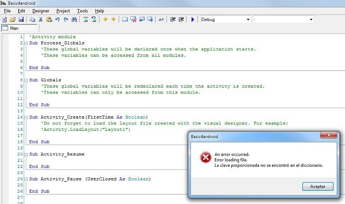
Task: Click the "La clave proporcionada" error message line
Action: [269, 165]
